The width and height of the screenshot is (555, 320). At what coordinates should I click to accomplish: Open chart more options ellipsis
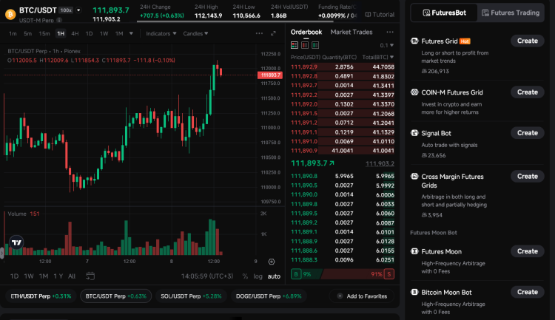tap(259, 33)
